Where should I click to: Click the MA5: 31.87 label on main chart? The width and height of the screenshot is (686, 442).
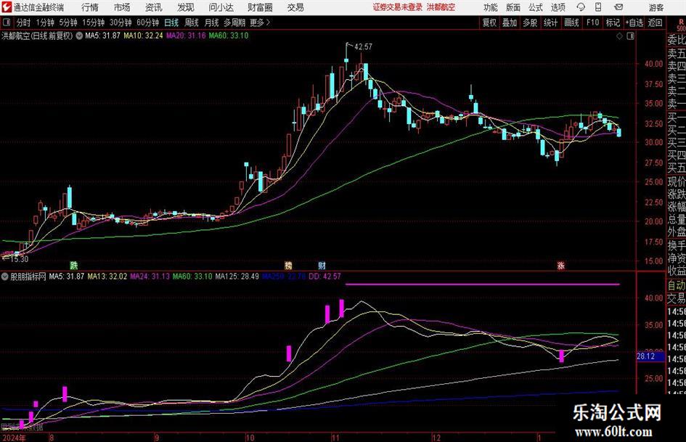(x=102, y=36)
